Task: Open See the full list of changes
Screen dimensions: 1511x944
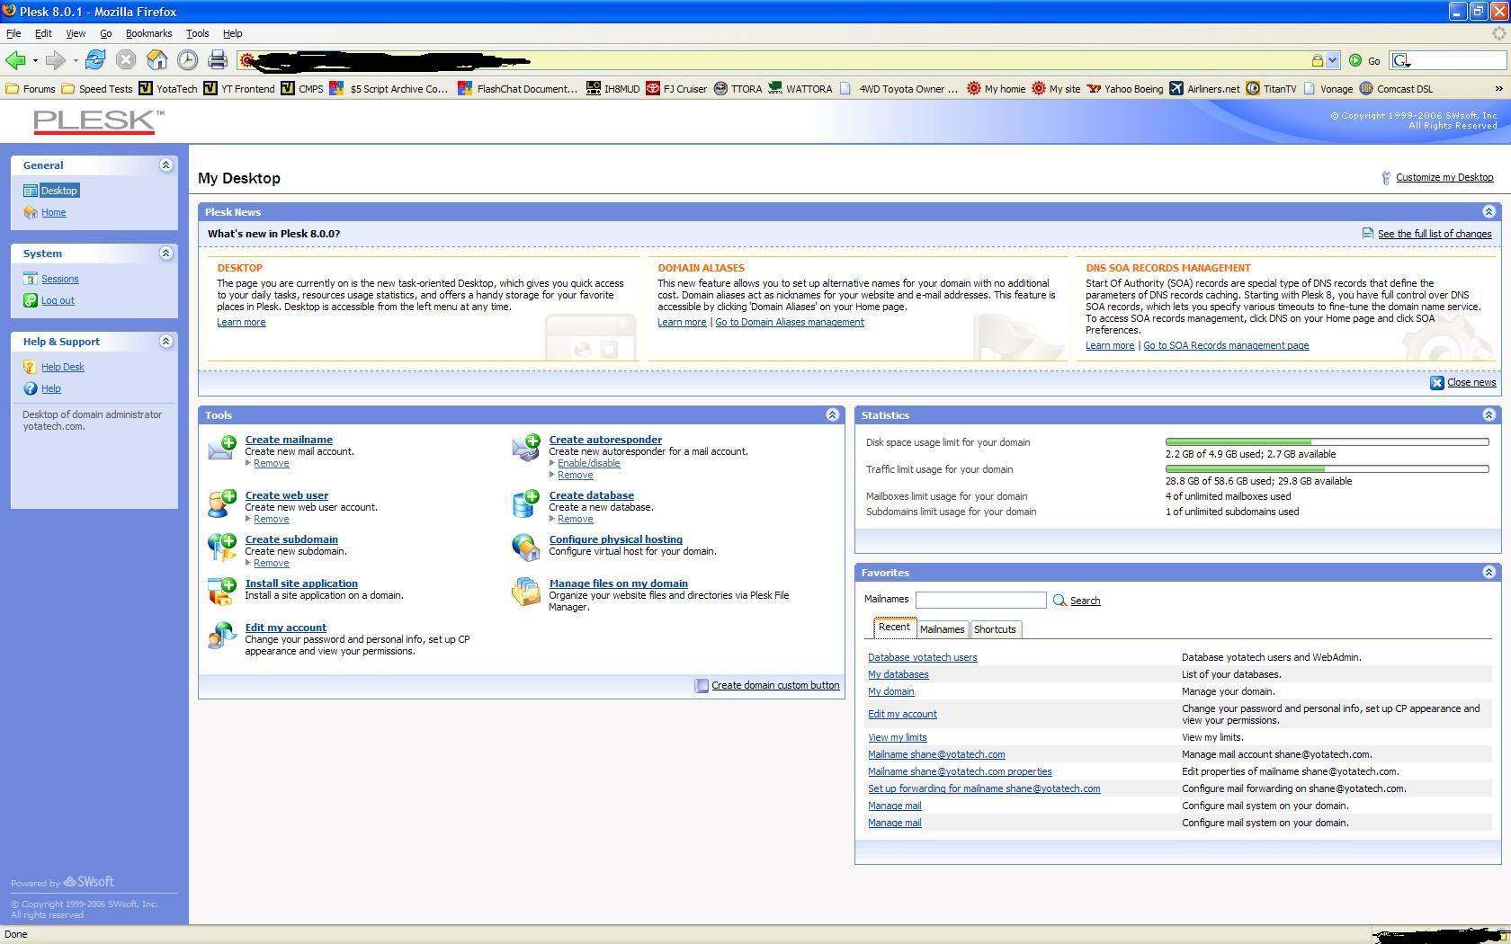Action: (x=1435, y=234)
